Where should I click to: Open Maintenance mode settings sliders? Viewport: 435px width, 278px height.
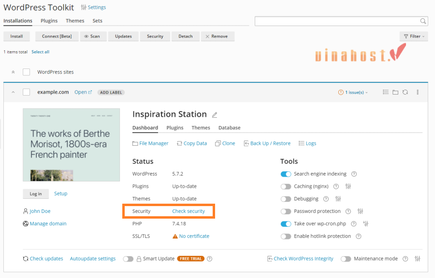pos(418,259)
